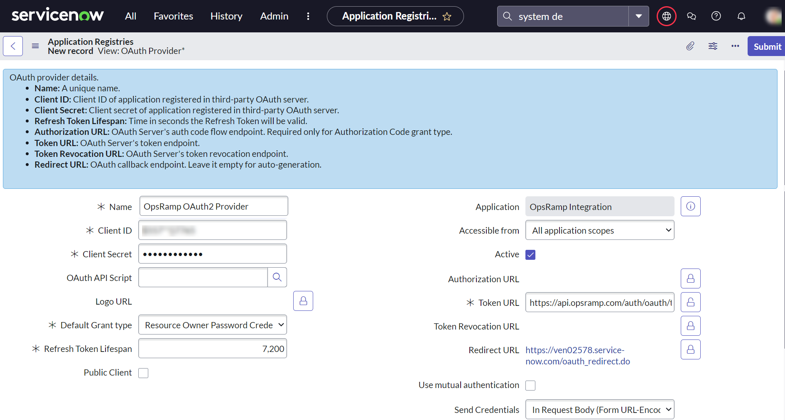Click the Application Registries title pill
Image resolution: width=785 pixels, height=420 pixels.
[x=395, y=16]
